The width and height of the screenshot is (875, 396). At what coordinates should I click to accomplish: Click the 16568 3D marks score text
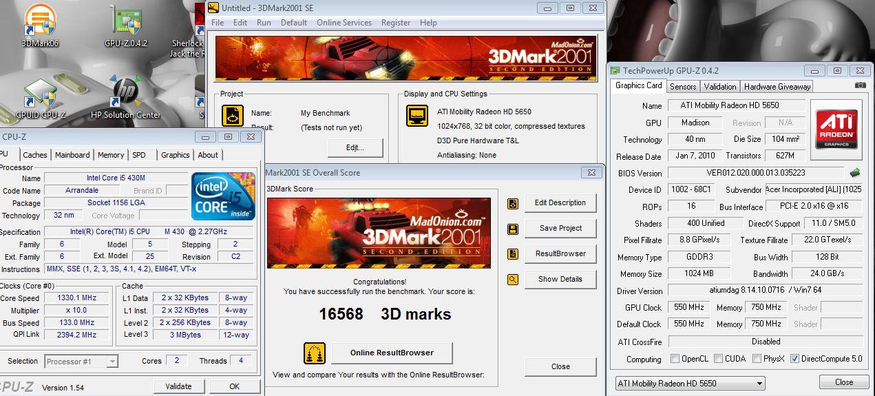[x=385, y=315]
